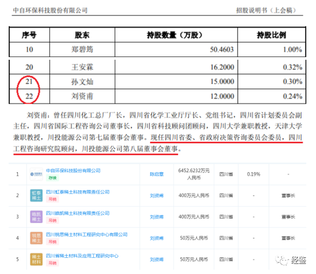Click the 吊销 tag under 四川虹泰稀土

pyautogui.click(x=52, y=199)
